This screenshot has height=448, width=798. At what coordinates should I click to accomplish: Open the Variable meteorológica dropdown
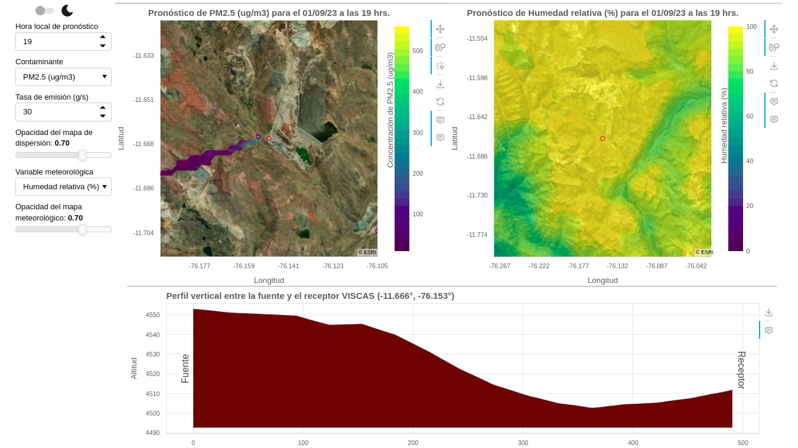[63, 187]
